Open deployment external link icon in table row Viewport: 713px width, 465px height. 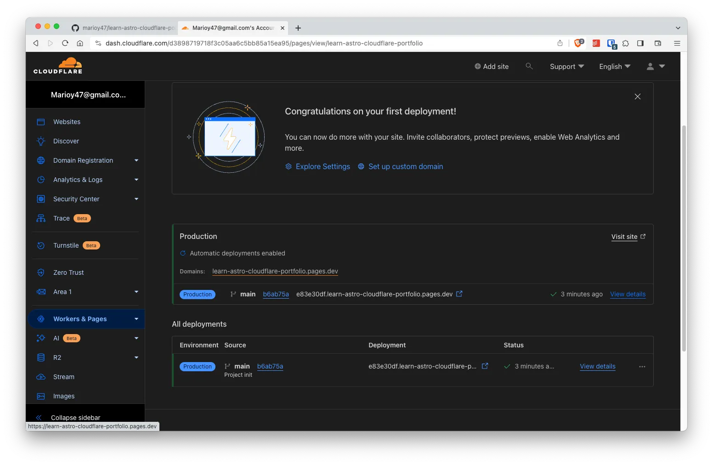[x=485, y=366]
